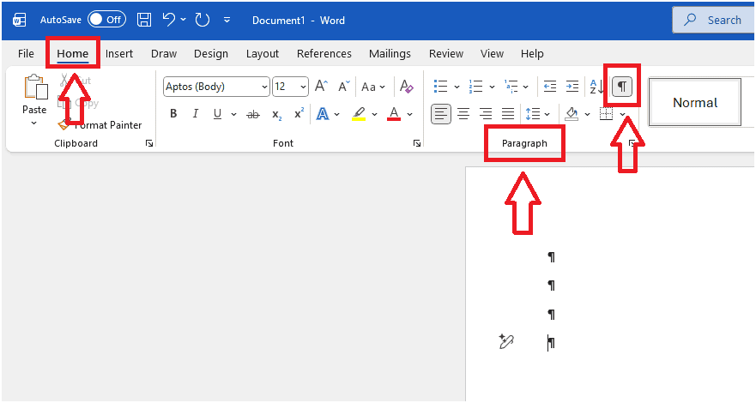Open the numbering library dropdown arrow

coord(492,87)
